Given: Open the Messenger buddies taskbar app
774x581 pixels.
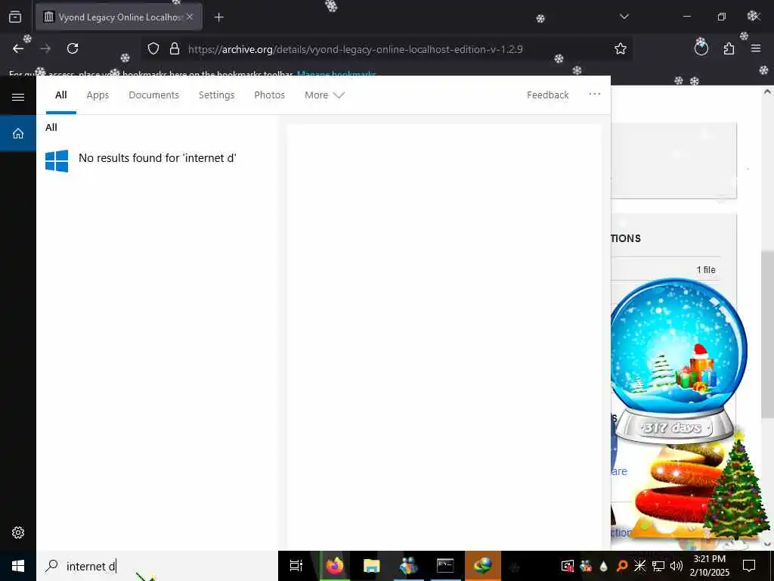Looking at the screenshot, I should [409, 566].
